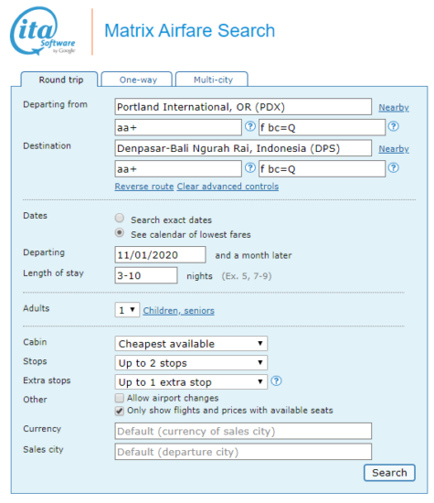Screen dimensions: 434x503
Task: Open help icon next to Extra stops
Action: click(276, 381)
